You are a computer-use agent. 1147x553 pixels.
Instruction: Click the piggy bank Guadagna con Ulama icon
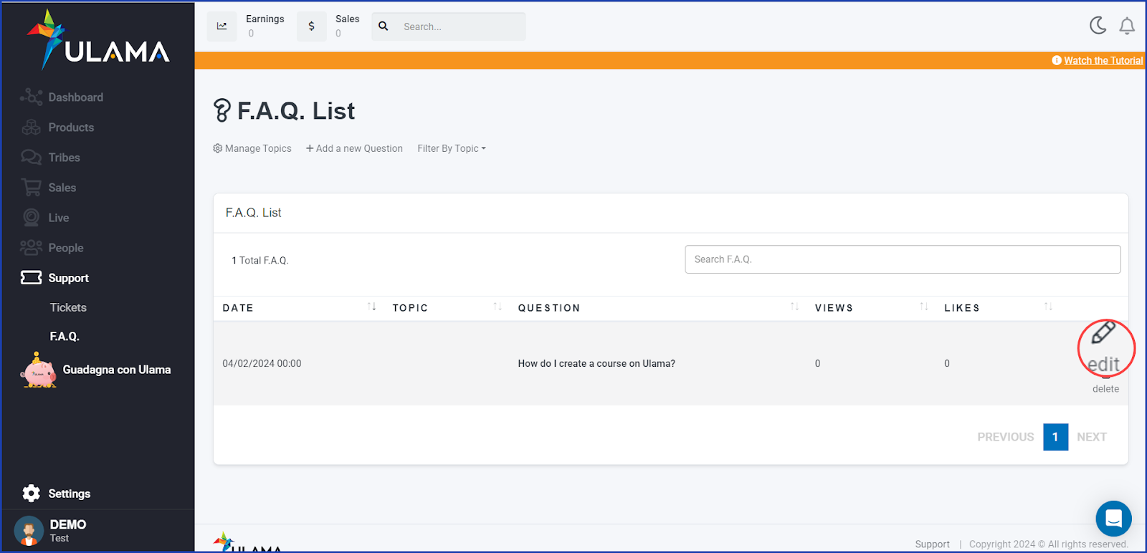39,370
